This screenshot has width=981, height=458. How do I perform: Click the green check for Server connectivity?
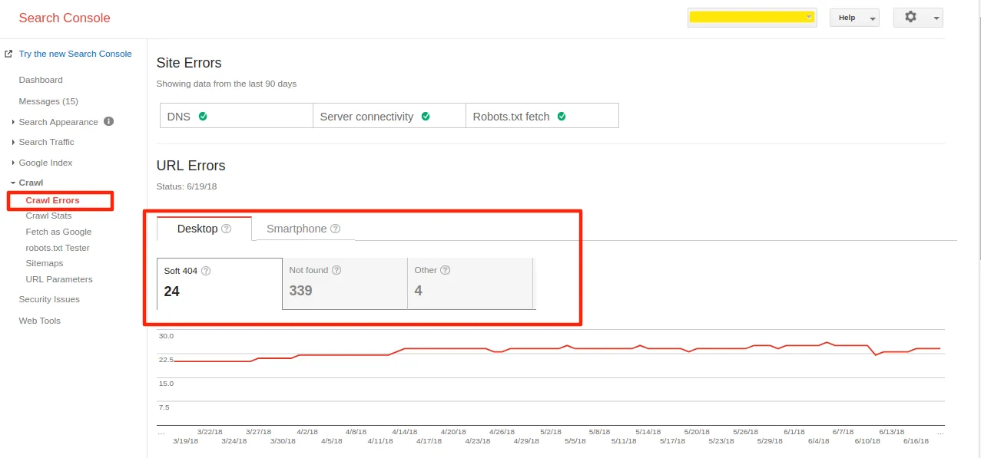[x=425, y=116]
